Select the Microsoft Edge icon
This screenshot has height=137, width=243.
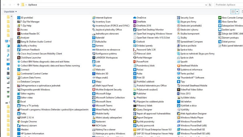click(94, 94)
